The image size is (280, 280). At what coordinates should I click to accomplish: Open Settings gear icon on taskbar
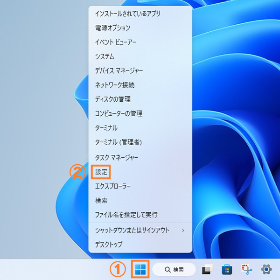click(266, 269)
